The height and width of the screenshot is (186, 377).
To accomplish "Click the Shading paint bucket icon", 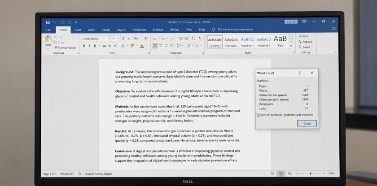I will (x=188, y=46).
